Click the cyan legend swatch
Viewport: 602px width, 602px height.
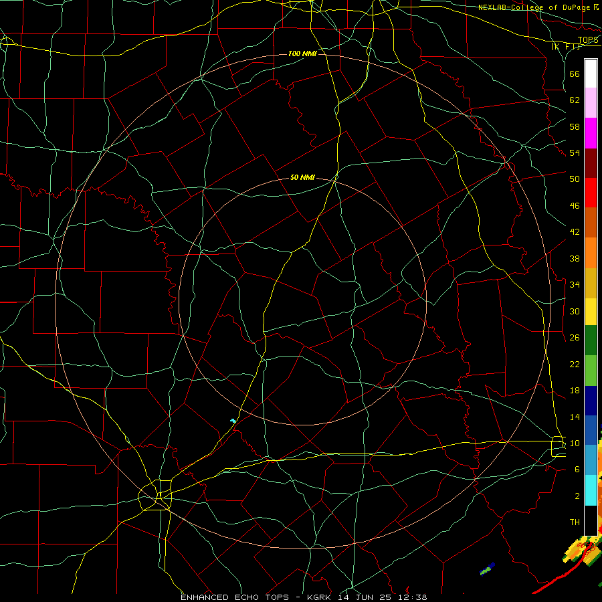pos(591,490)
